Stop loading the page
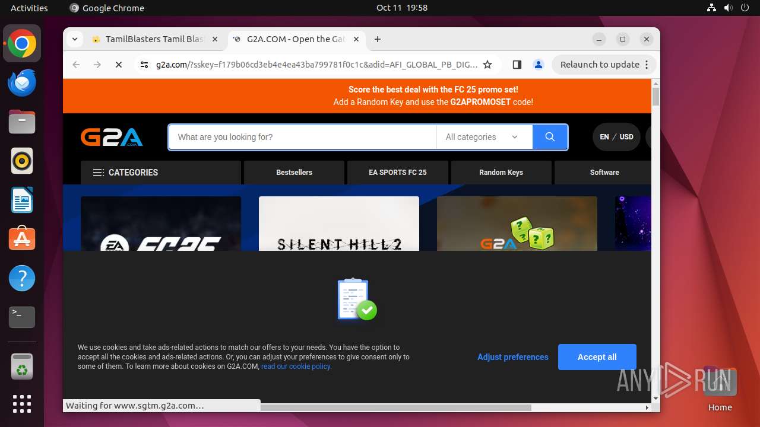Viewport: 760px width, 427px height. tap(119, 65)
